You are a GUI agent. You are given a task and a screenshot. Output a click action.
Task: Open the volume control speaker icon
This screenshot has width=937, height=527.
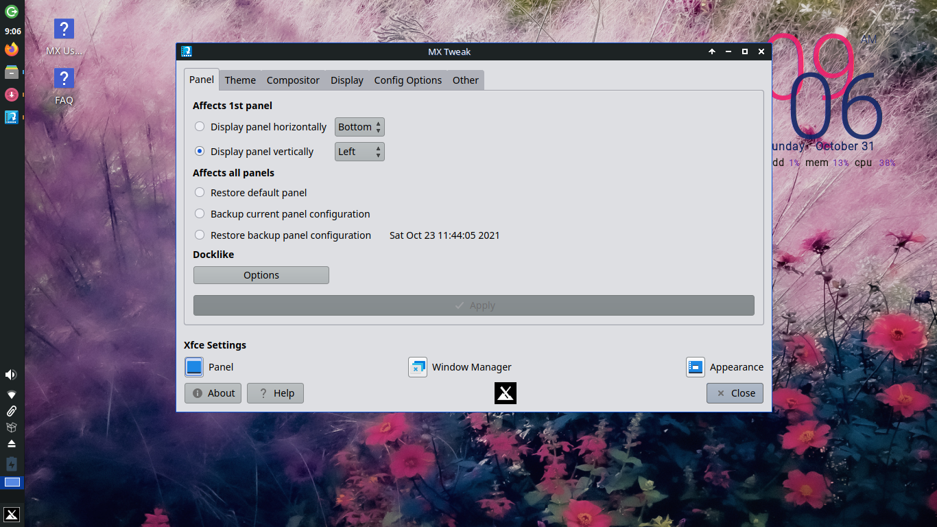11,375
